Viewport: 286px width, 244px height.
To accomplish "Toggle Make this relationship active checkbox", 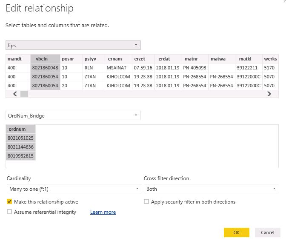I will pyautogui.click(x=9, y=201).
